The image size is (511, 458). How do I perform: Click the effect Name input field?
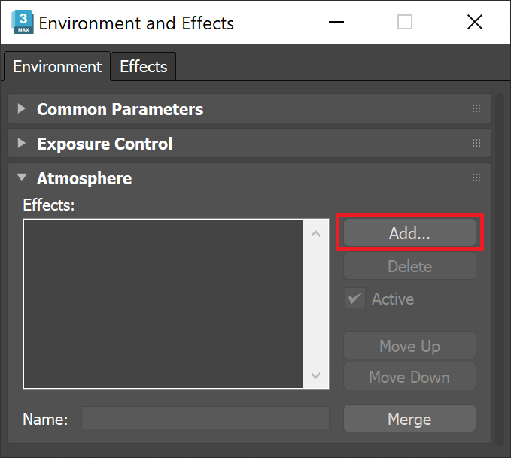pos(205,419)
